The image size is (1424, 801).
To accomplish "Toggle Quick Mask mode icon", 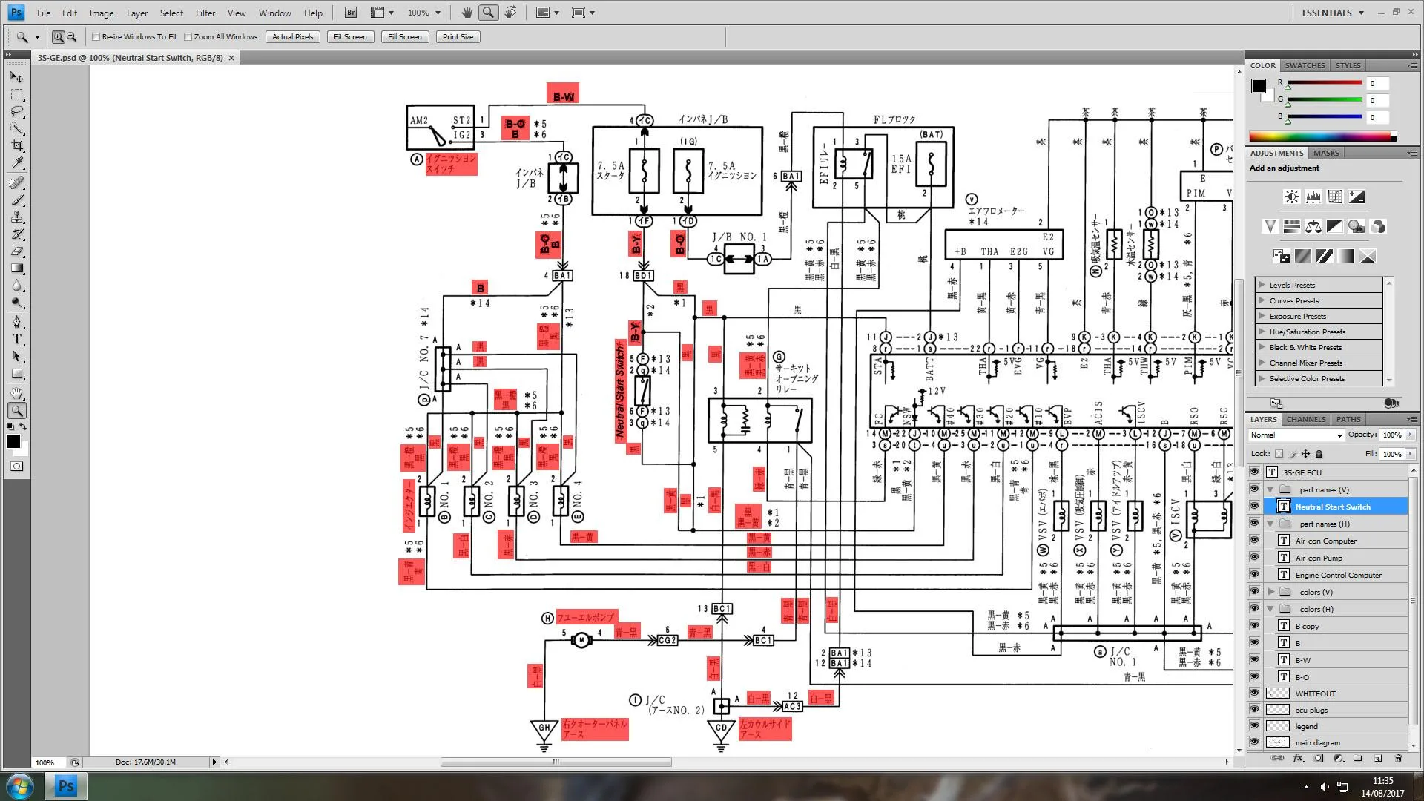I will coord(17,467).
